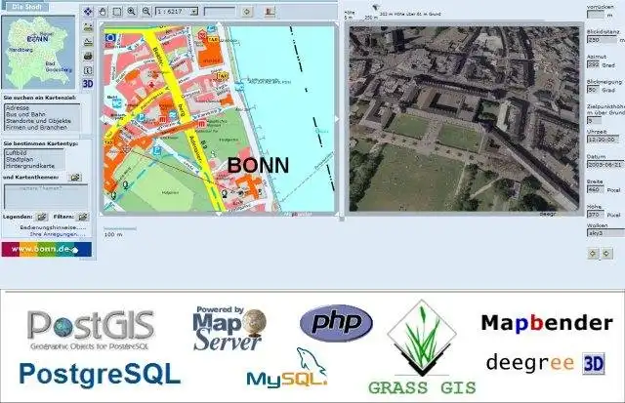Pan map south with bottom edge arrow
This screenshot has height=403, width=625.
[x=219, y=214]
